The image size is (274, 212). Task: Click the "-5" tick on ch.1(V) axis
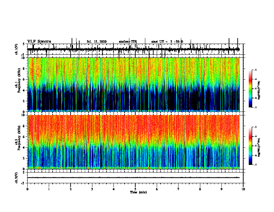point(24,55)
